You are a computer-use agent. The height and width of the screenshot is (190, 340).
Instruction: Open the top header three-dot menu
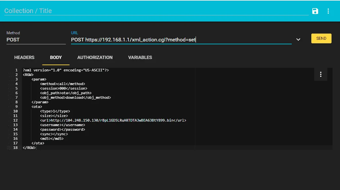(328, 11)
